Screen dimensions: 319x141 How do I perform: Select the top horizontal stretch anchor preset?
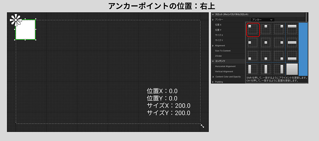292,29
